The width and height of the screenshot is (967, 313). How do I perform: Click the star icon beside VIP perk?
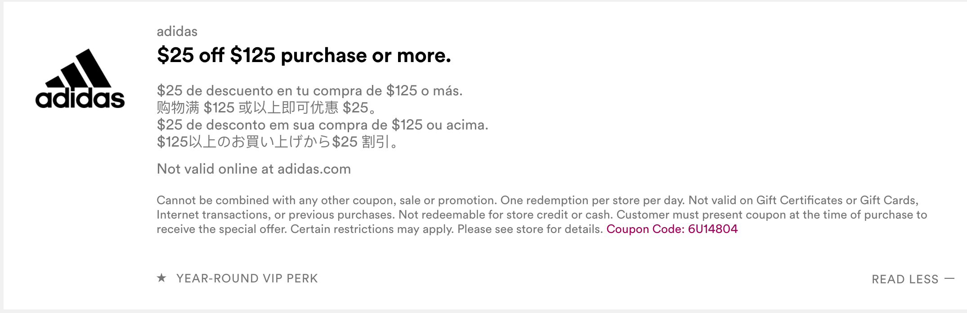tap(161, 278)
